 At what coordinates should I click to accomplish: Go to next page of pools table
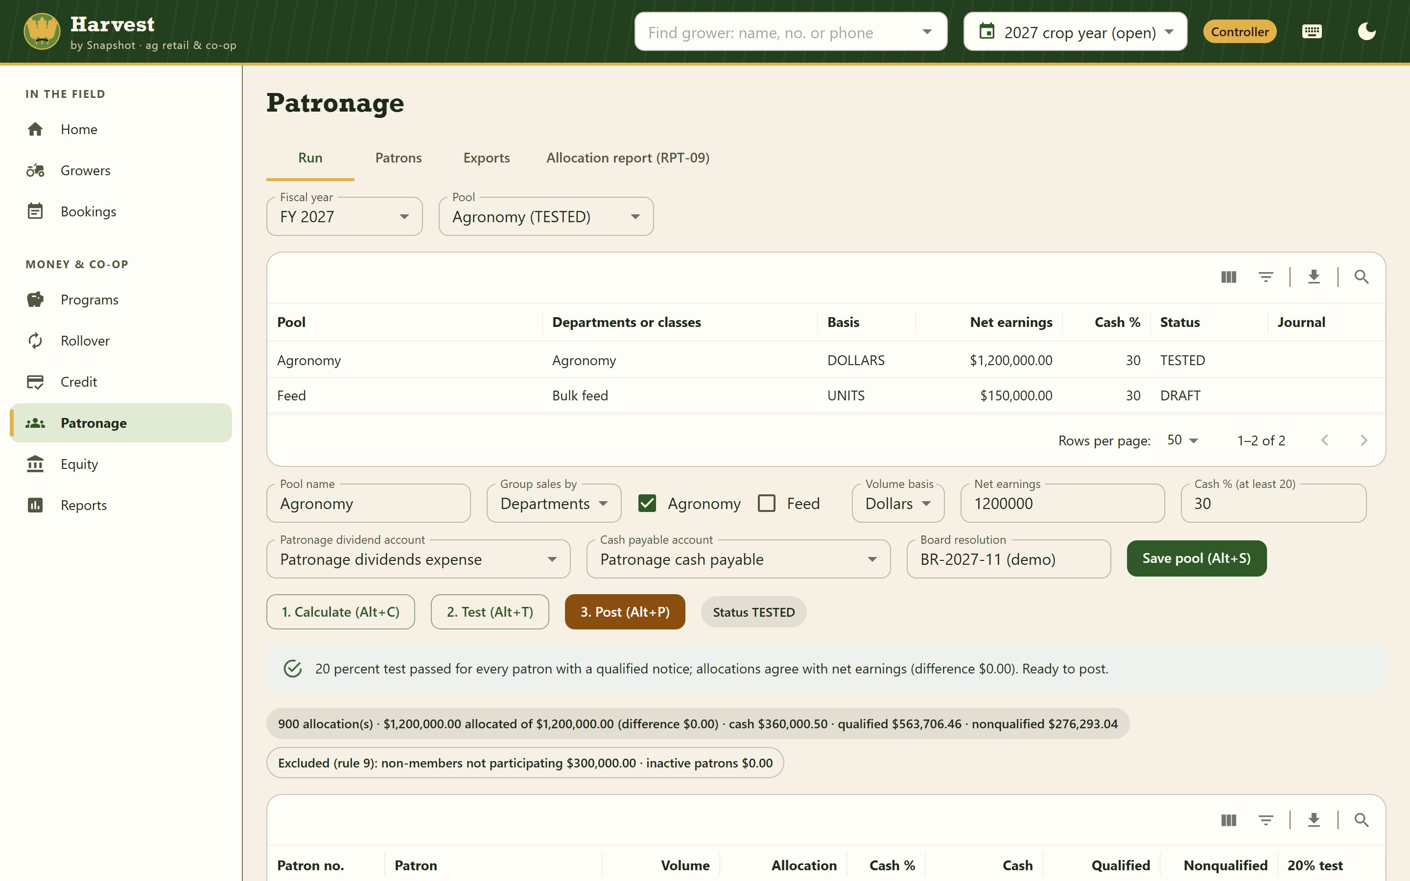click(1363, 440)
